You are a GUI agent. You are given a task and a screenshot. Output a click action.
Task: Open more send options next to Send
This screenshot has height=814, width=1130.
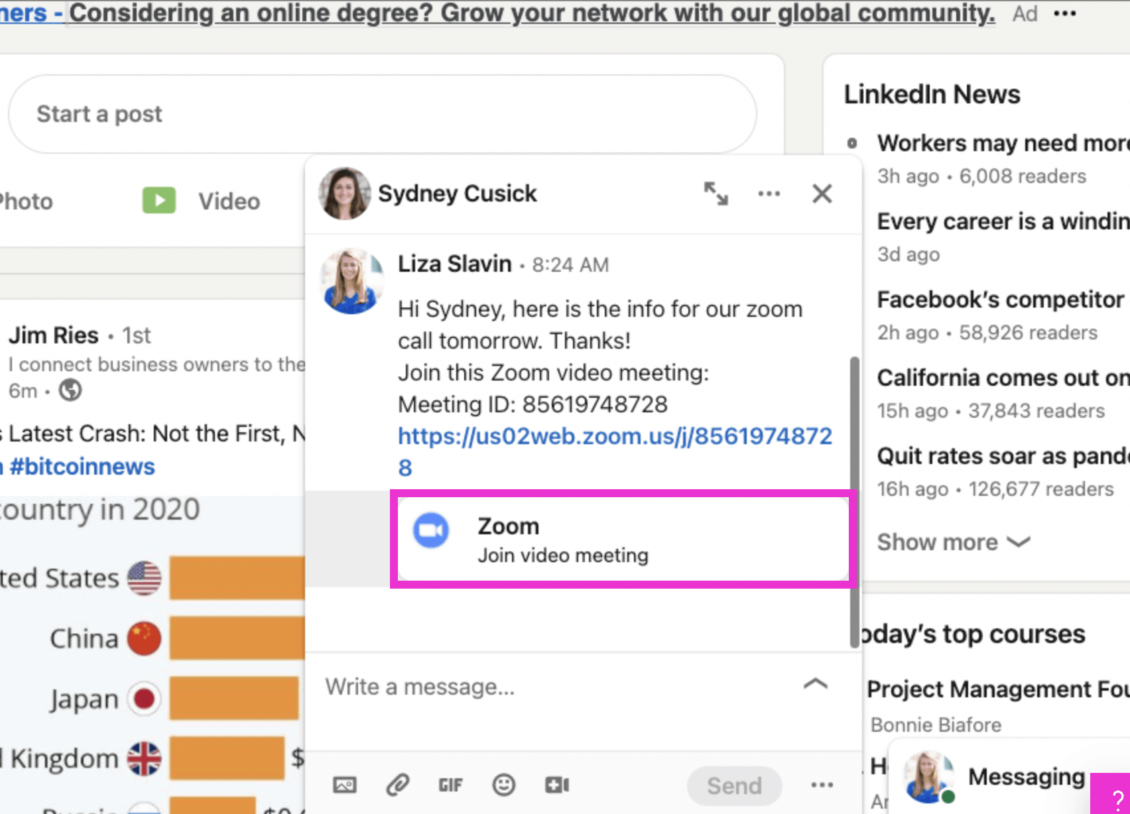tap(822, 785)
